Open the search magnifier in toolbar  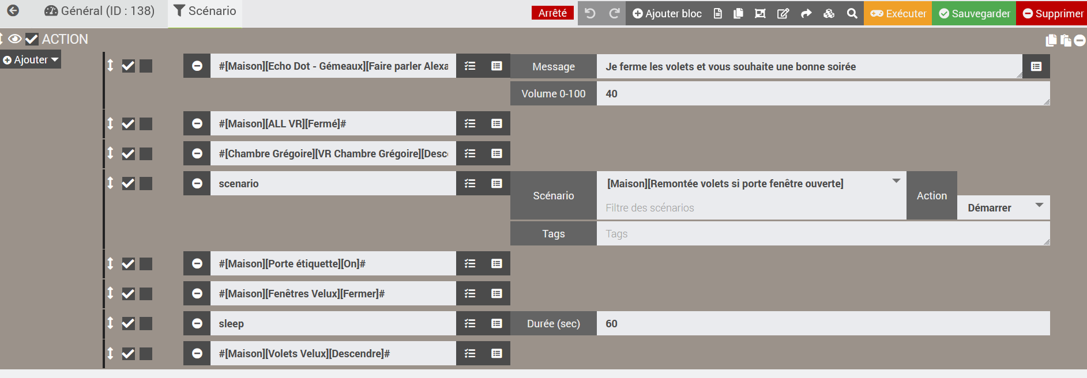point(852,13)
